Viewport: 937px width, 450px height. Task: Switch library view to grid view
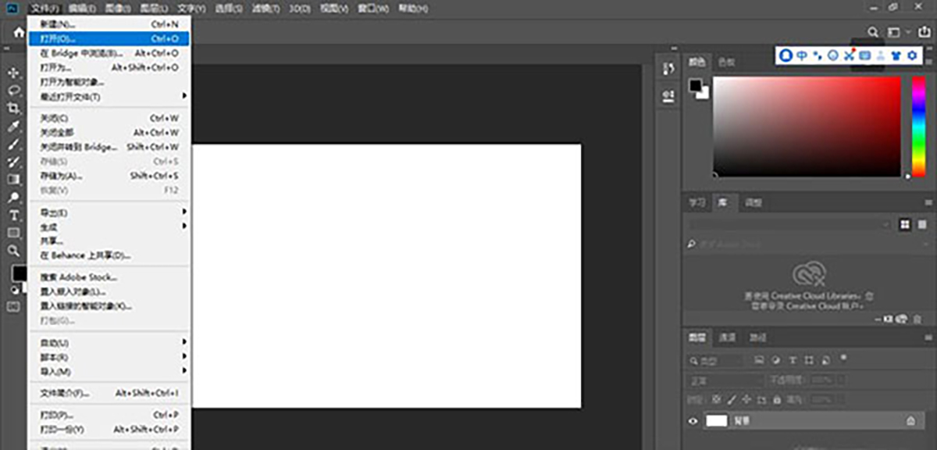click(905, 224)
